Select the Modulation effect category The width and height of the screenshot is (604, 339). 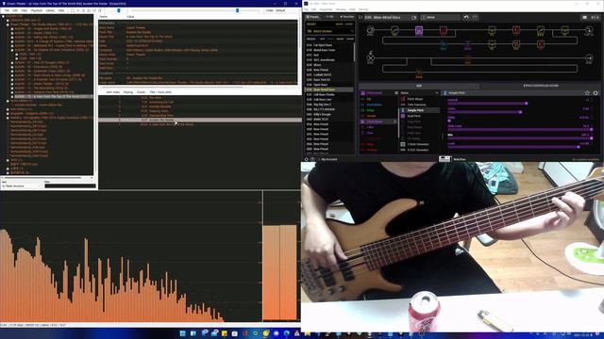(374, 105)
